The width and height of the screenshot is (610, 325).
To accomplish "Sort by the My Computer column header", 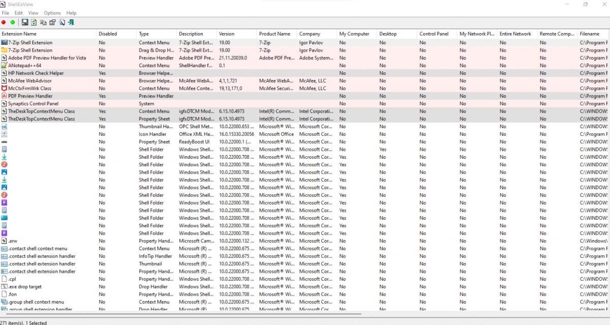I will pyautogui.click(x=357, y=34).
